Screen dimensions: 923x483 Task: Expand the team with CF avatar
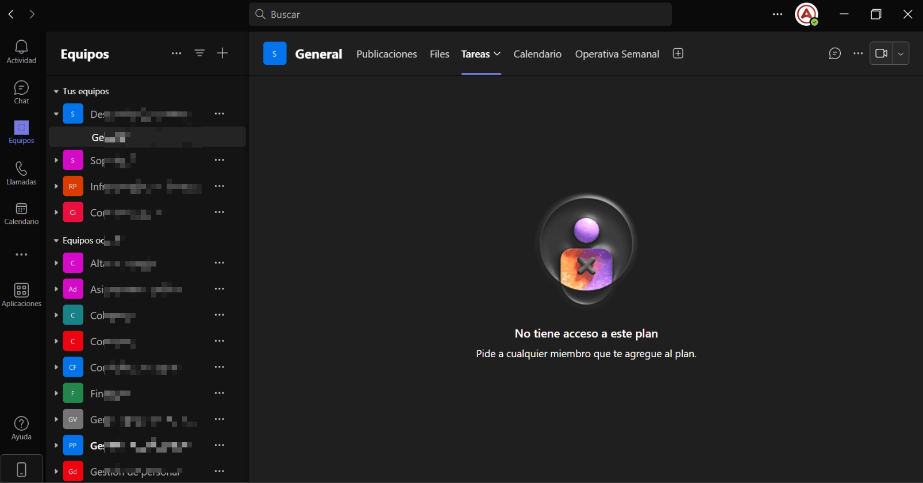(56, 368)
